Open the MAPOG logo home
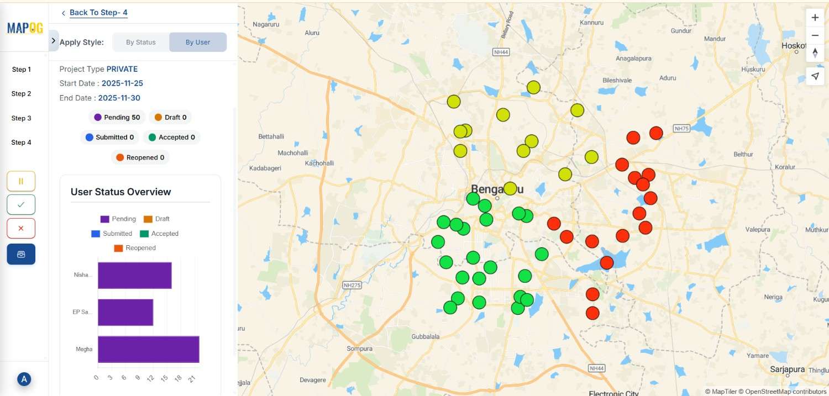The height and width of the screenshot is (396, 829). (x=25, y=28)
